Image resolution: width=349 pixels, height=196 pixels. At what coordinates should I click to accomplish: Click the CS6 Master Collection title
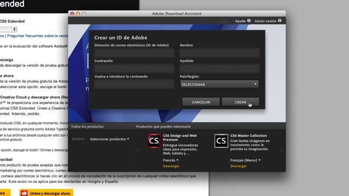[249, 136]
